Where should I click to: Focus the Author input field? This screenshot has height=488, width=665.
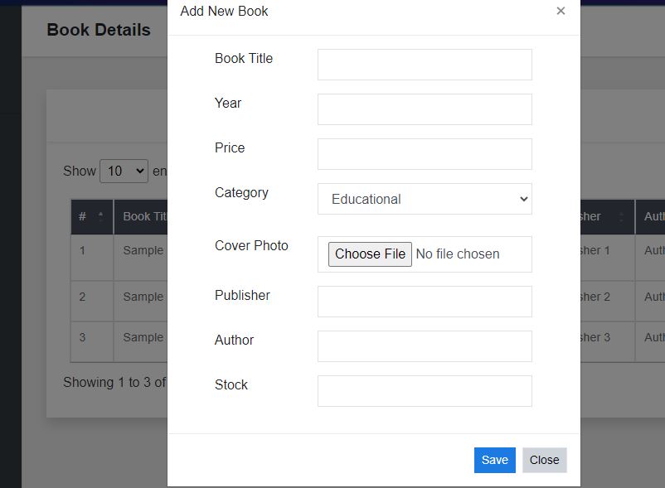[x=424, y=345]
